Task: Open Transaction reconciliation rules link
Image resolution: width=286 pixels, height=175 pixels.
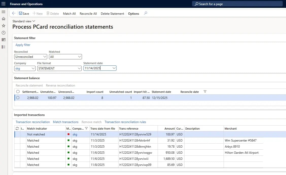Action: [x=125, y=122]
